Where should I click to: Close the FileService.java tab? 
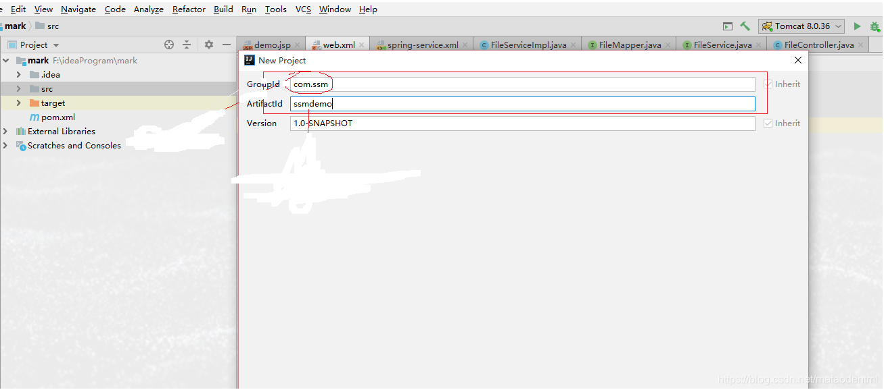coord(759,45)
